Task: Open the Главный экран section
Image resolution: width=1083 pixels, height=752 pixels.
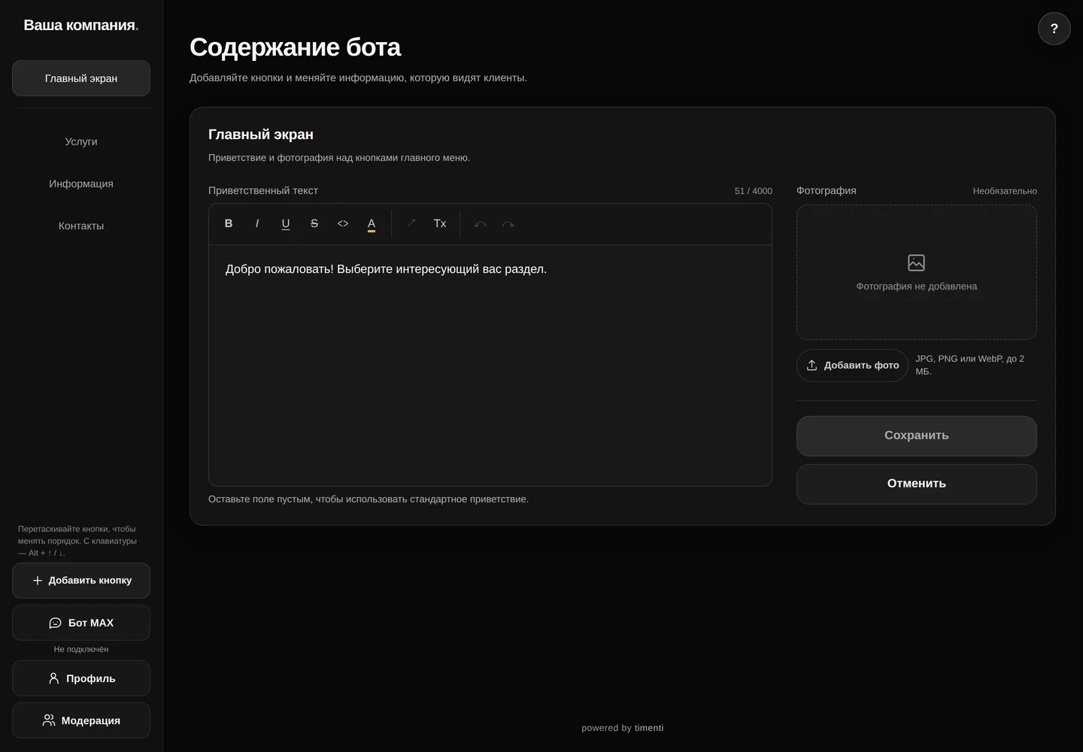Action: coord(81,78)
